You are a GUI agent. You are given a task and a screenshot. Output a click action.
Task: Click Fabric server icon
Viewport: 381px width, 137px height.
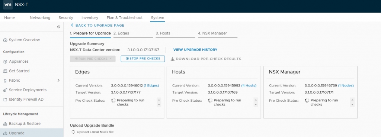(x=5, y=81)
